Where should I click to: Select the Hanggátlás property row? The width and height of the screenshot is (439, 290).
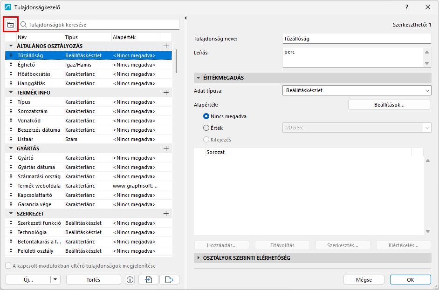coord(89,83)
